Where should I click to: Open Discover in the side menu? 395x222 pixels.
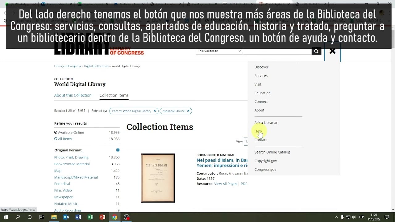(x=261, y=67)
